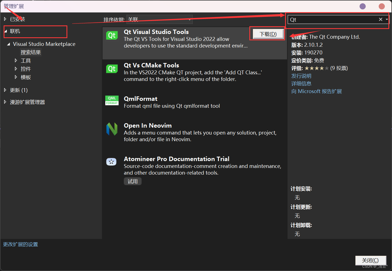Expand the 漫游扩展管理器 category
This screenshot has width=392, height=271.
(5, 102)
